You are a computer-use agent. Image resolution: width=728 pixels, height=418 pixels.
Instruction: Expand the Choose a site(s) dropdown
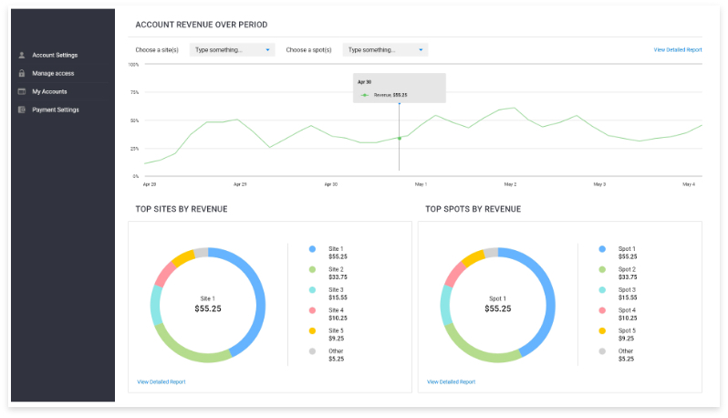[232, 50]
